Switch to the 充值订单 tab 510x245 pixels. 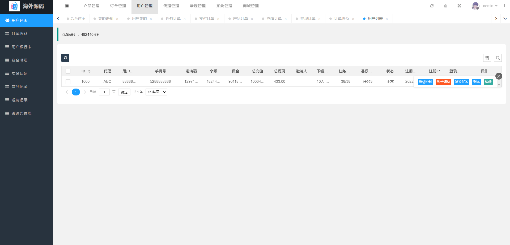(x=274, y=19)
